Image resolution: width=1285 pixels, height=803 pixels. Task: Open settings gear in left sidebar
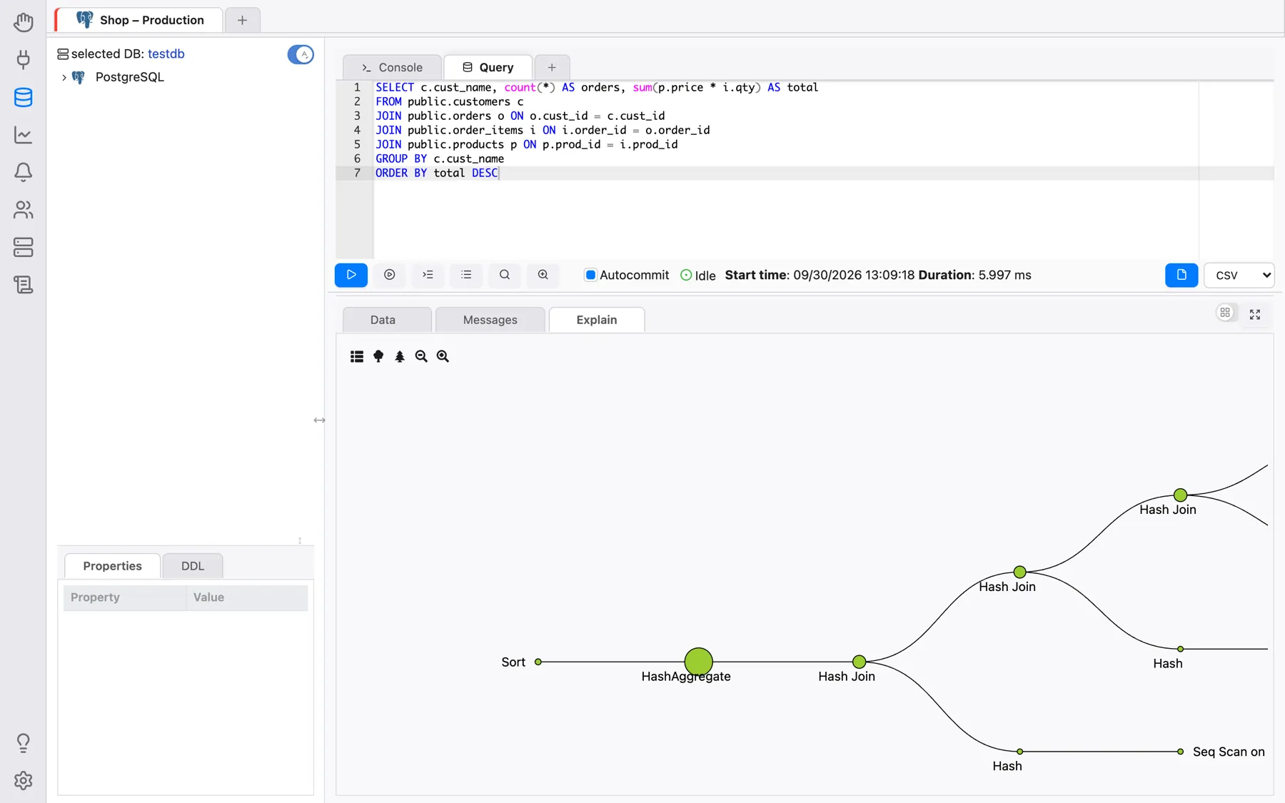pos(23,780)
